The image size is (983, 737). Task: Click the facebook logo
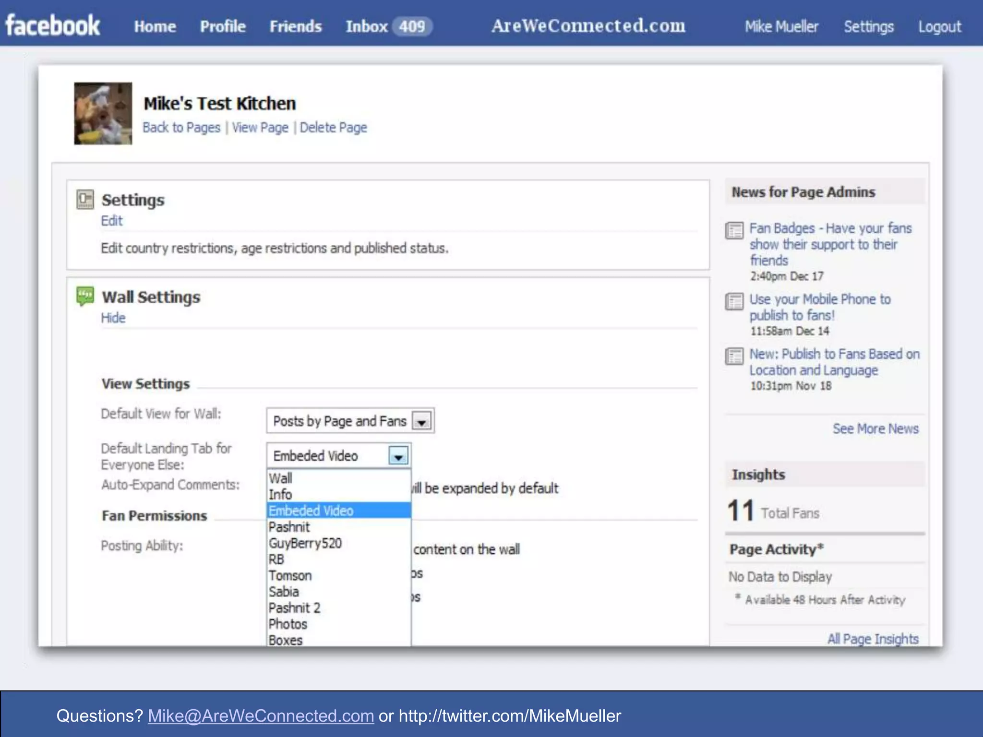[53, 25]
